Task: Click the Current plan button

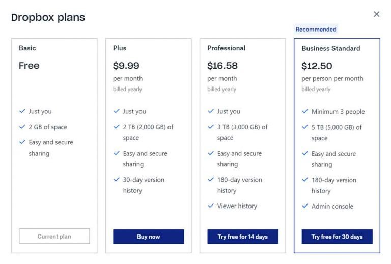Action: [54, 236]
